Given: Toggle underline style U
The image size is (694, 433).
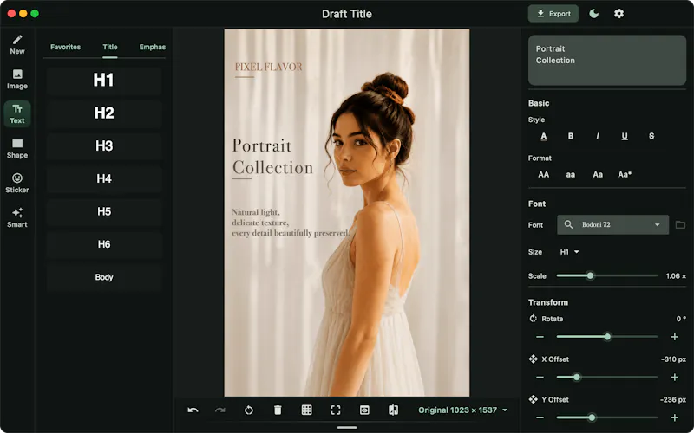Looking at the screenshot, I should point(625,136).
